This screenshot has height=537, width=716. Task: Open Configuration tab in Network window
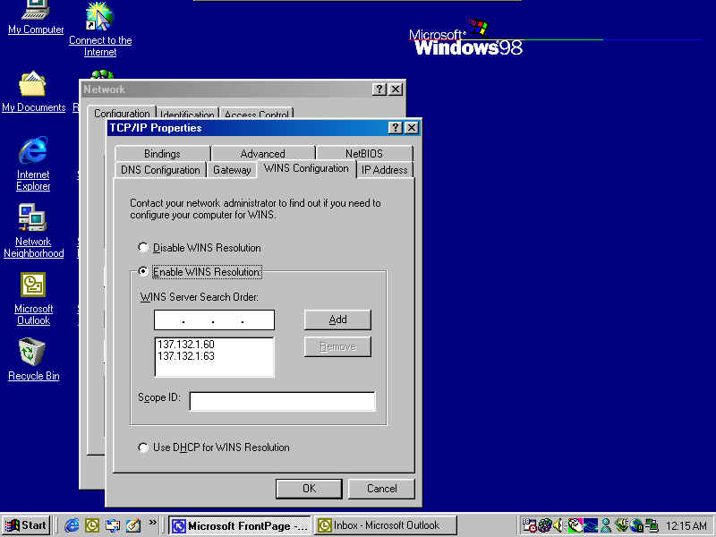click(x=122, y=113)
